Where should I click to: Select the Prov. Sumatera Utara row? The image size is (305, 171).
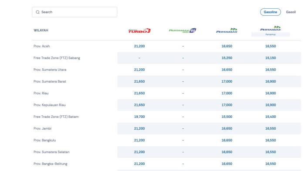pyautogui.click(x=166, y=70)
